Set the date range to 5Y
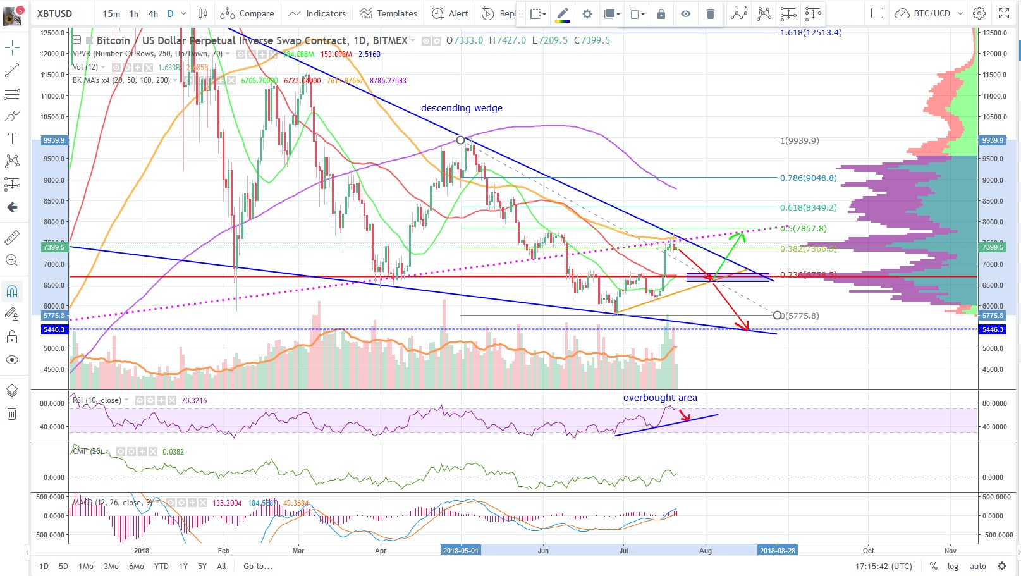 pyautogui.click(x=202, y=566)
